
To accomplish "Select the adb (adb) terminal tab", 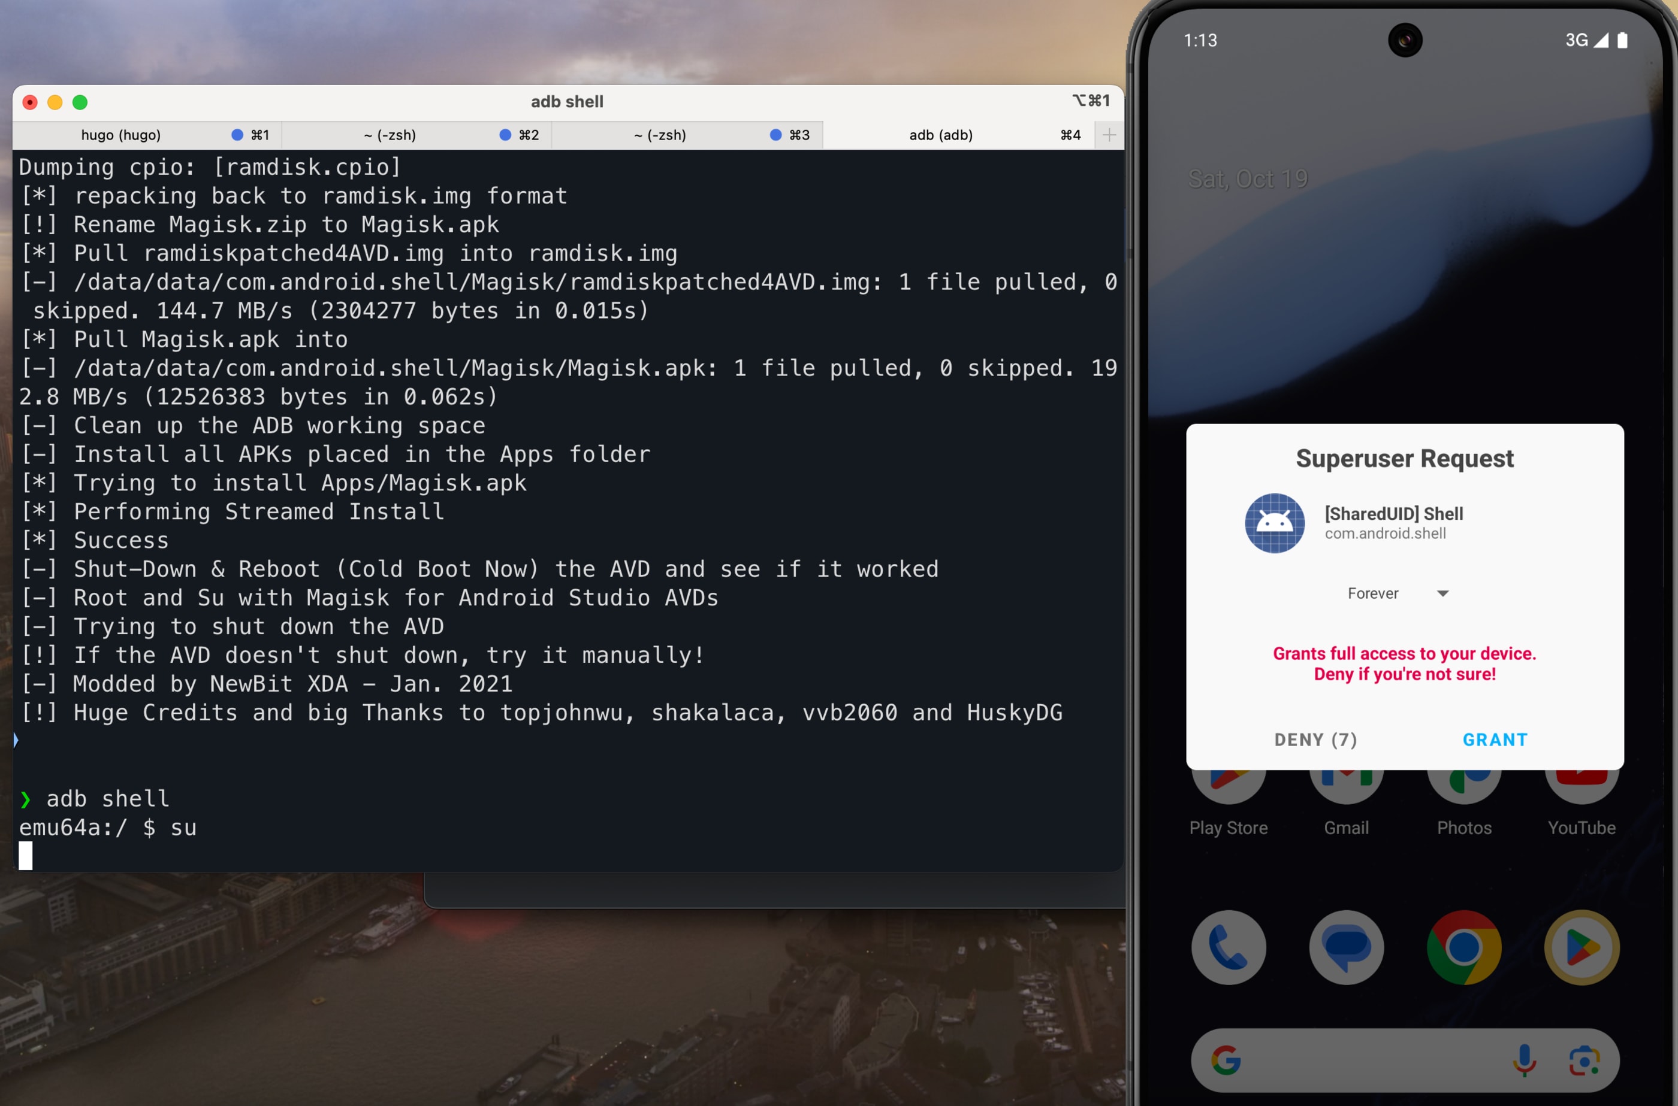I will pos(940,135).
